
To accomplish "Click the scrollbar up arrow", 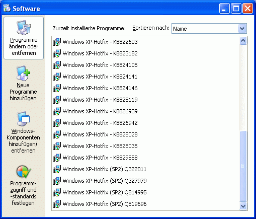I will tap(243, 41).
